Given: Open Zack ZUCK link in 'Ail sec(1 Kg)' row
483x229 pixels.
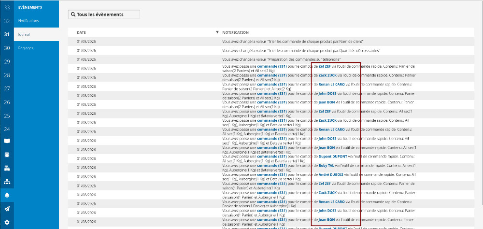Looking at the screenshot, I should point(327,120).
